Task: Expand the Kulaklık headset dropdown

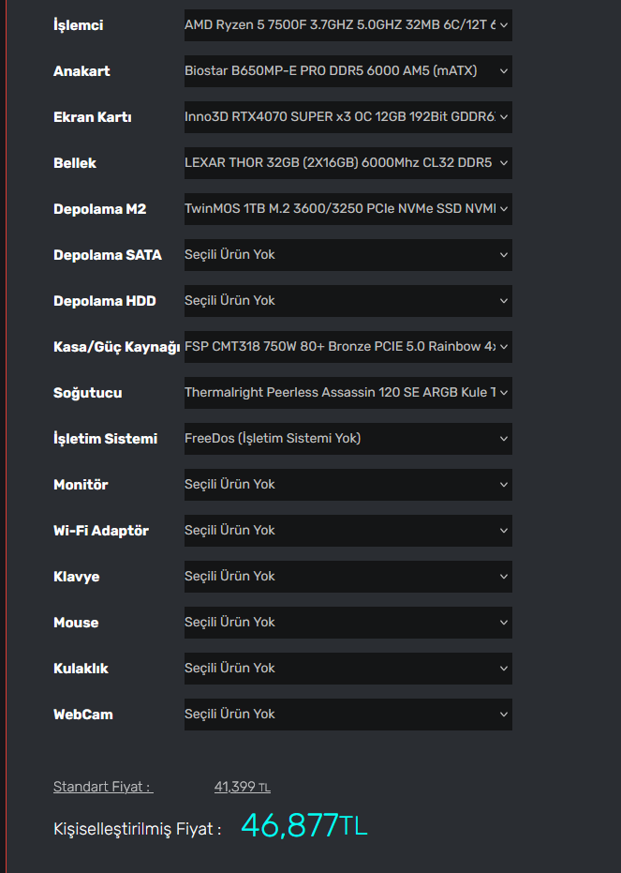Action: pyautogui.click(x=347, y=669)
